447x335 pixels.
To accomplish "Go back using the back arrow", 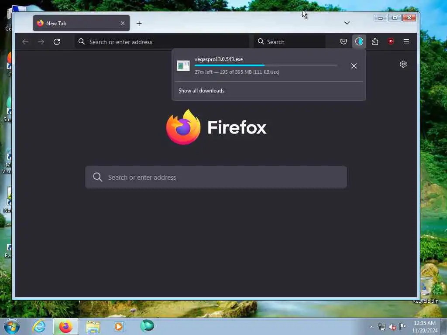I will point(25,42).
